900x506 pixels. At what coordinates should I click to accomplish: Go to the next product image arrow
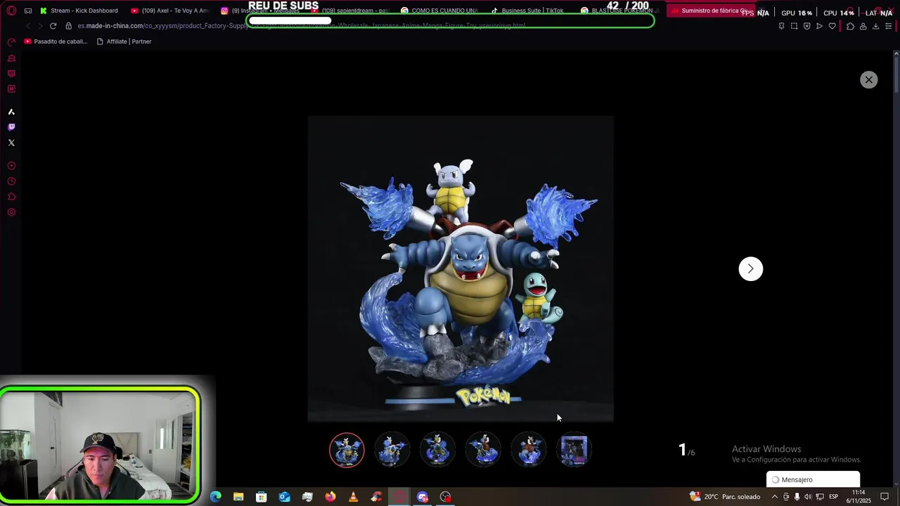[750, 268]
